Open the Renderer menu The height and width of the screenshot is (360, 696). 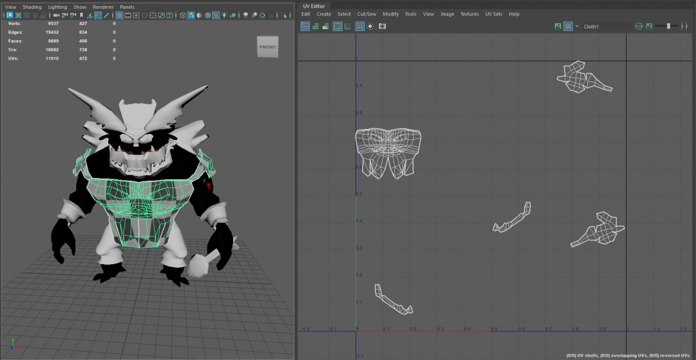tap(103, 7)
